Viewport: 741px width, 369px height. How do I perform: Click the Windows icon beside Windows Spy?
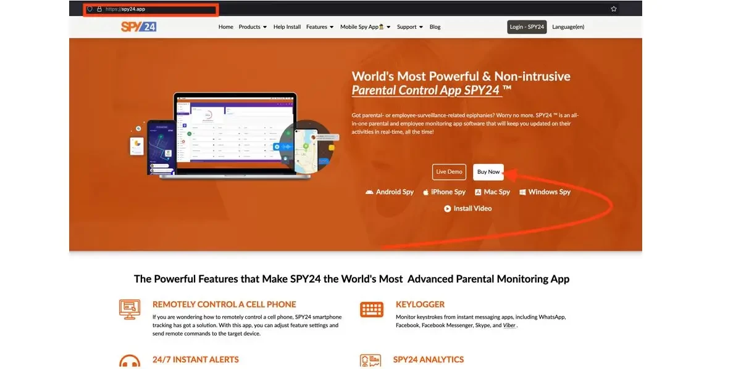coord(522,192)
